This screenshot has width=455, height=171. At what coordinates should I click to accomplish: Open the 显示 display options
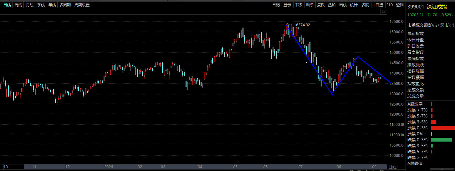pos(287,5)
